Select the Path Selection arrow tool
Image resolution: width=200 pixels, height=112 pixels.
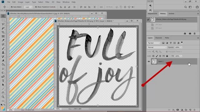pyautogui.click(x=3, y=85)
